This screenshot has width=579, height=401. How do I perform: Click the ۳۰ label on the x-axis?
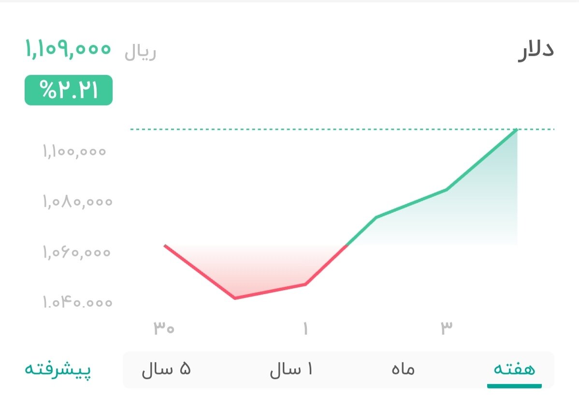(x=164, y=327)
